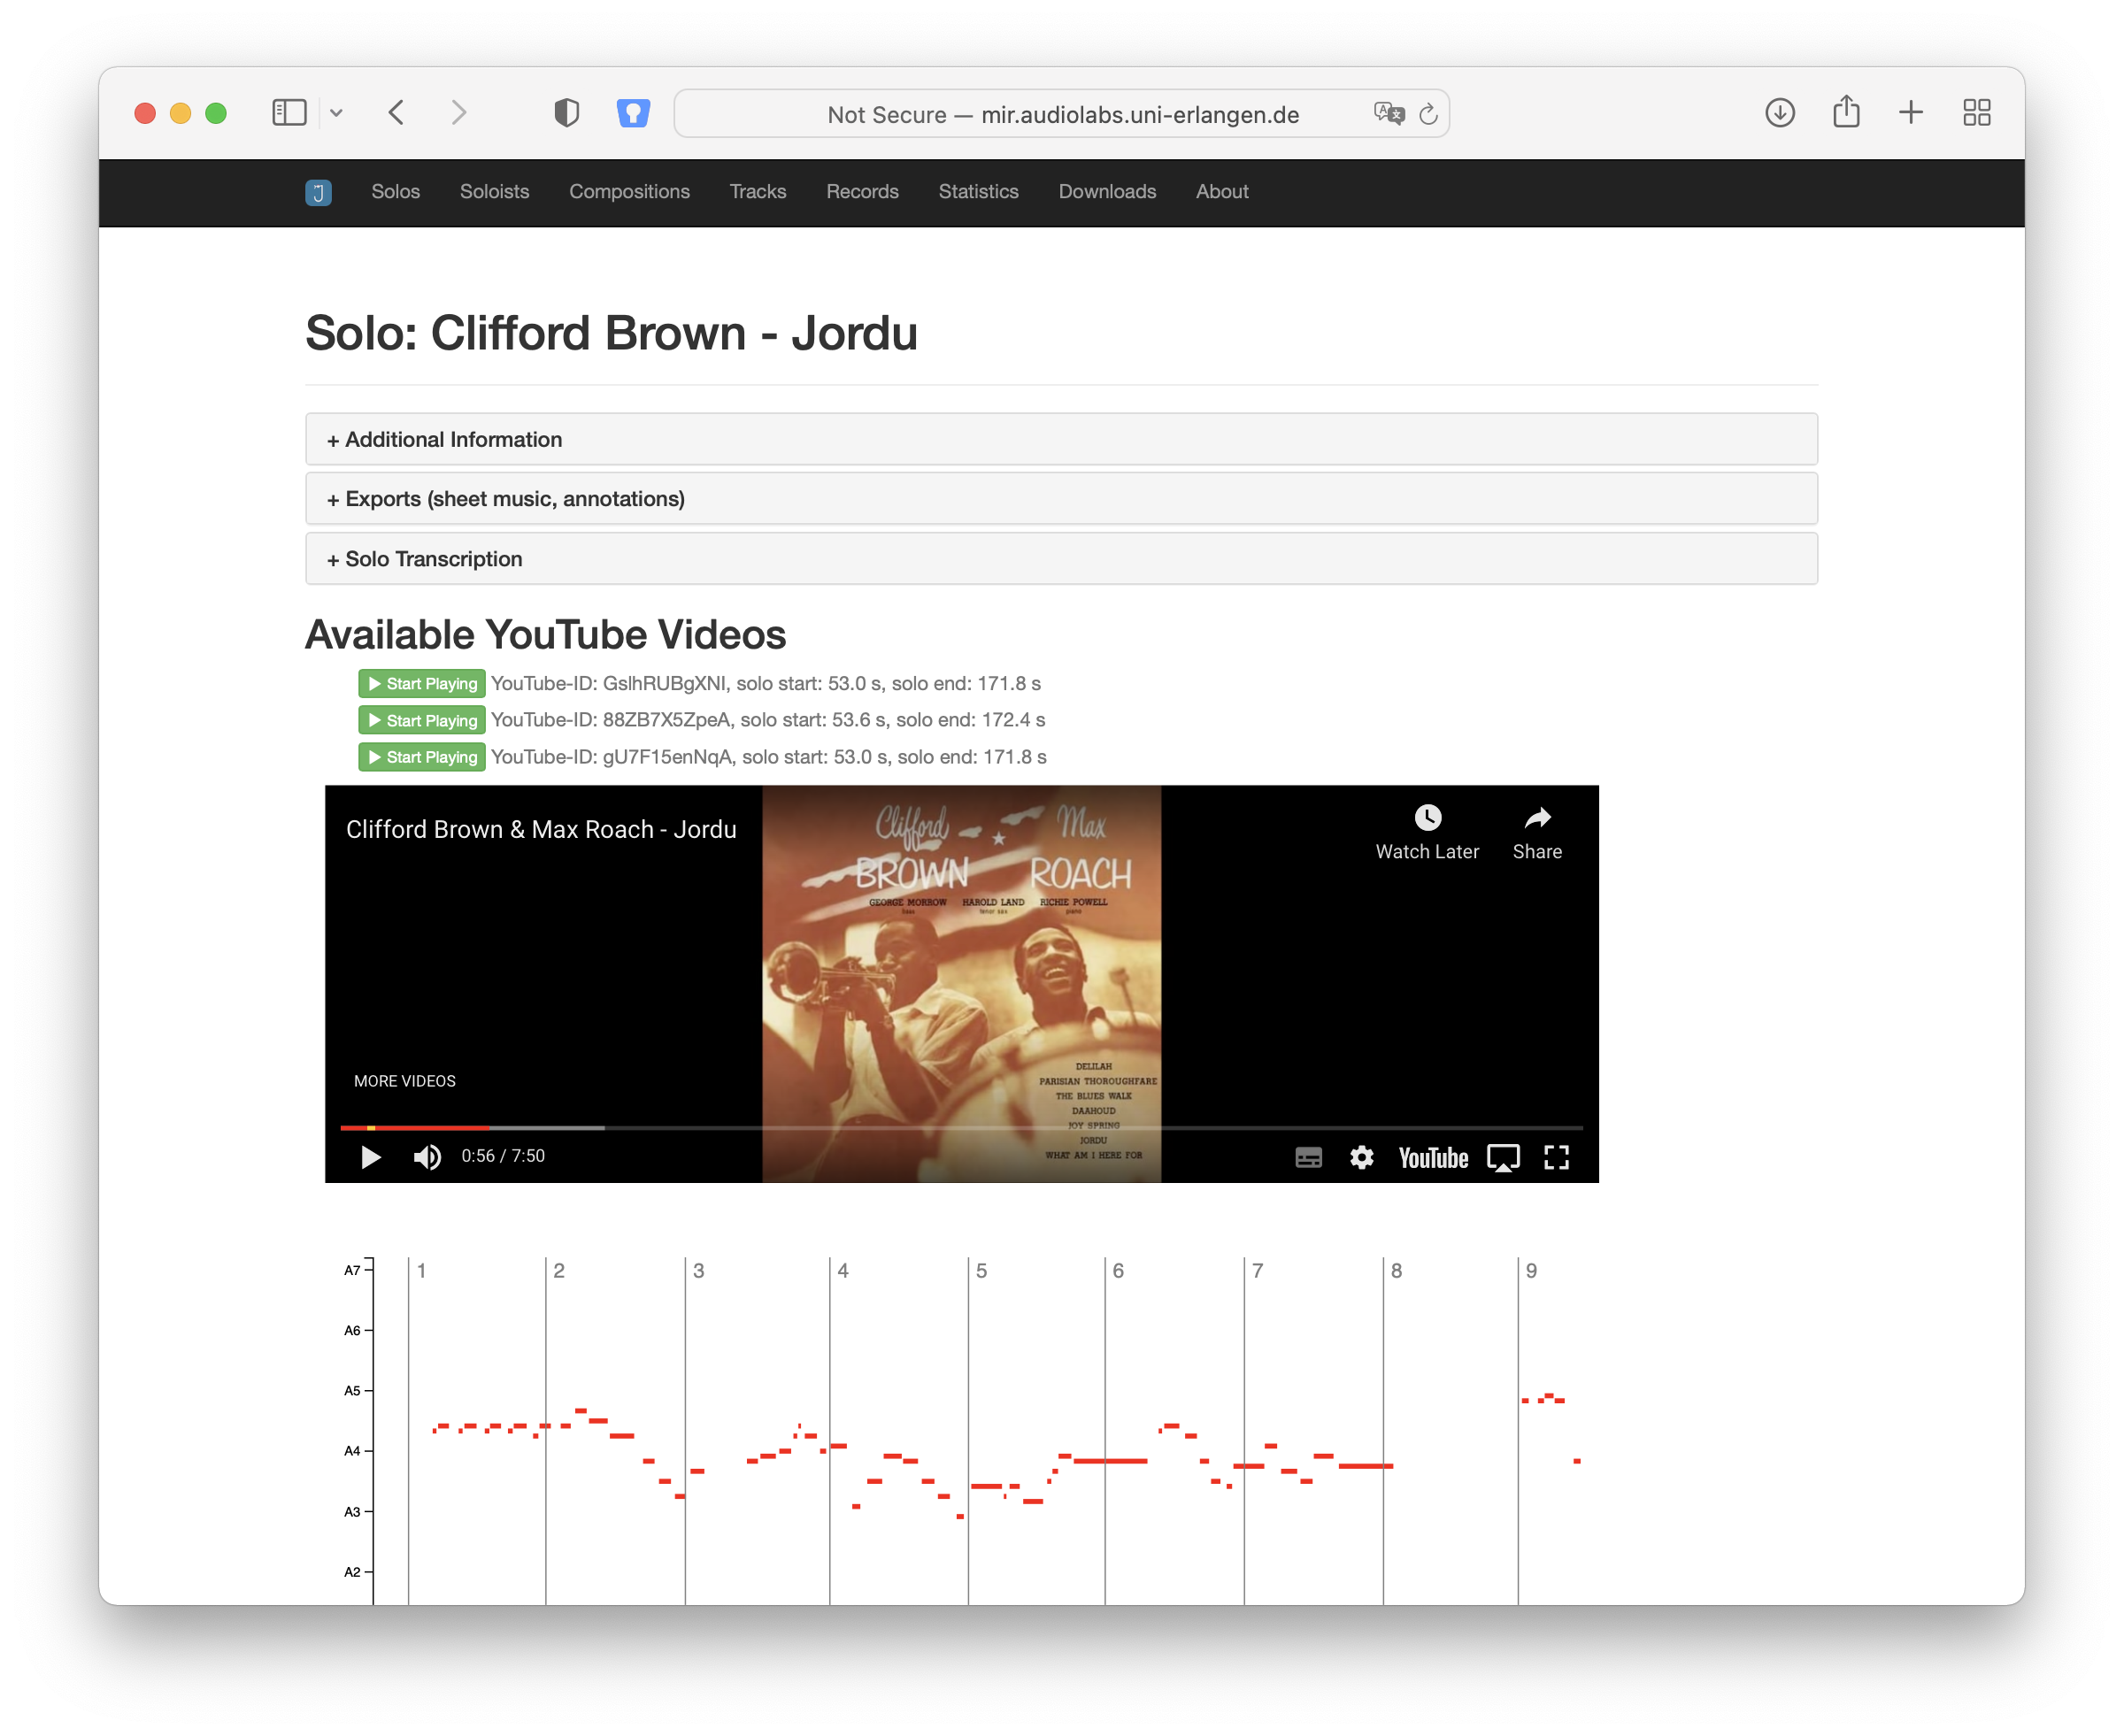Viewport: 2124px width, 1736px height.
Task: Click the album cover video frame
Action: click(x=961, y=984)
